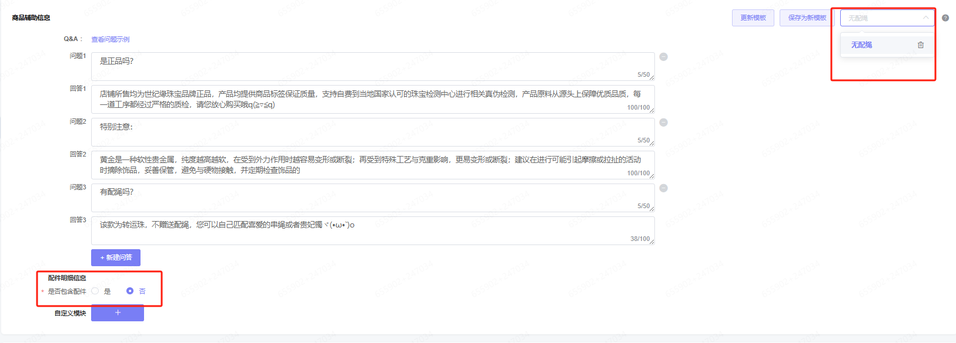Focus the 问题2 field with 特别注意
This screenshot has height=343, width=956.
coord(372,132)
